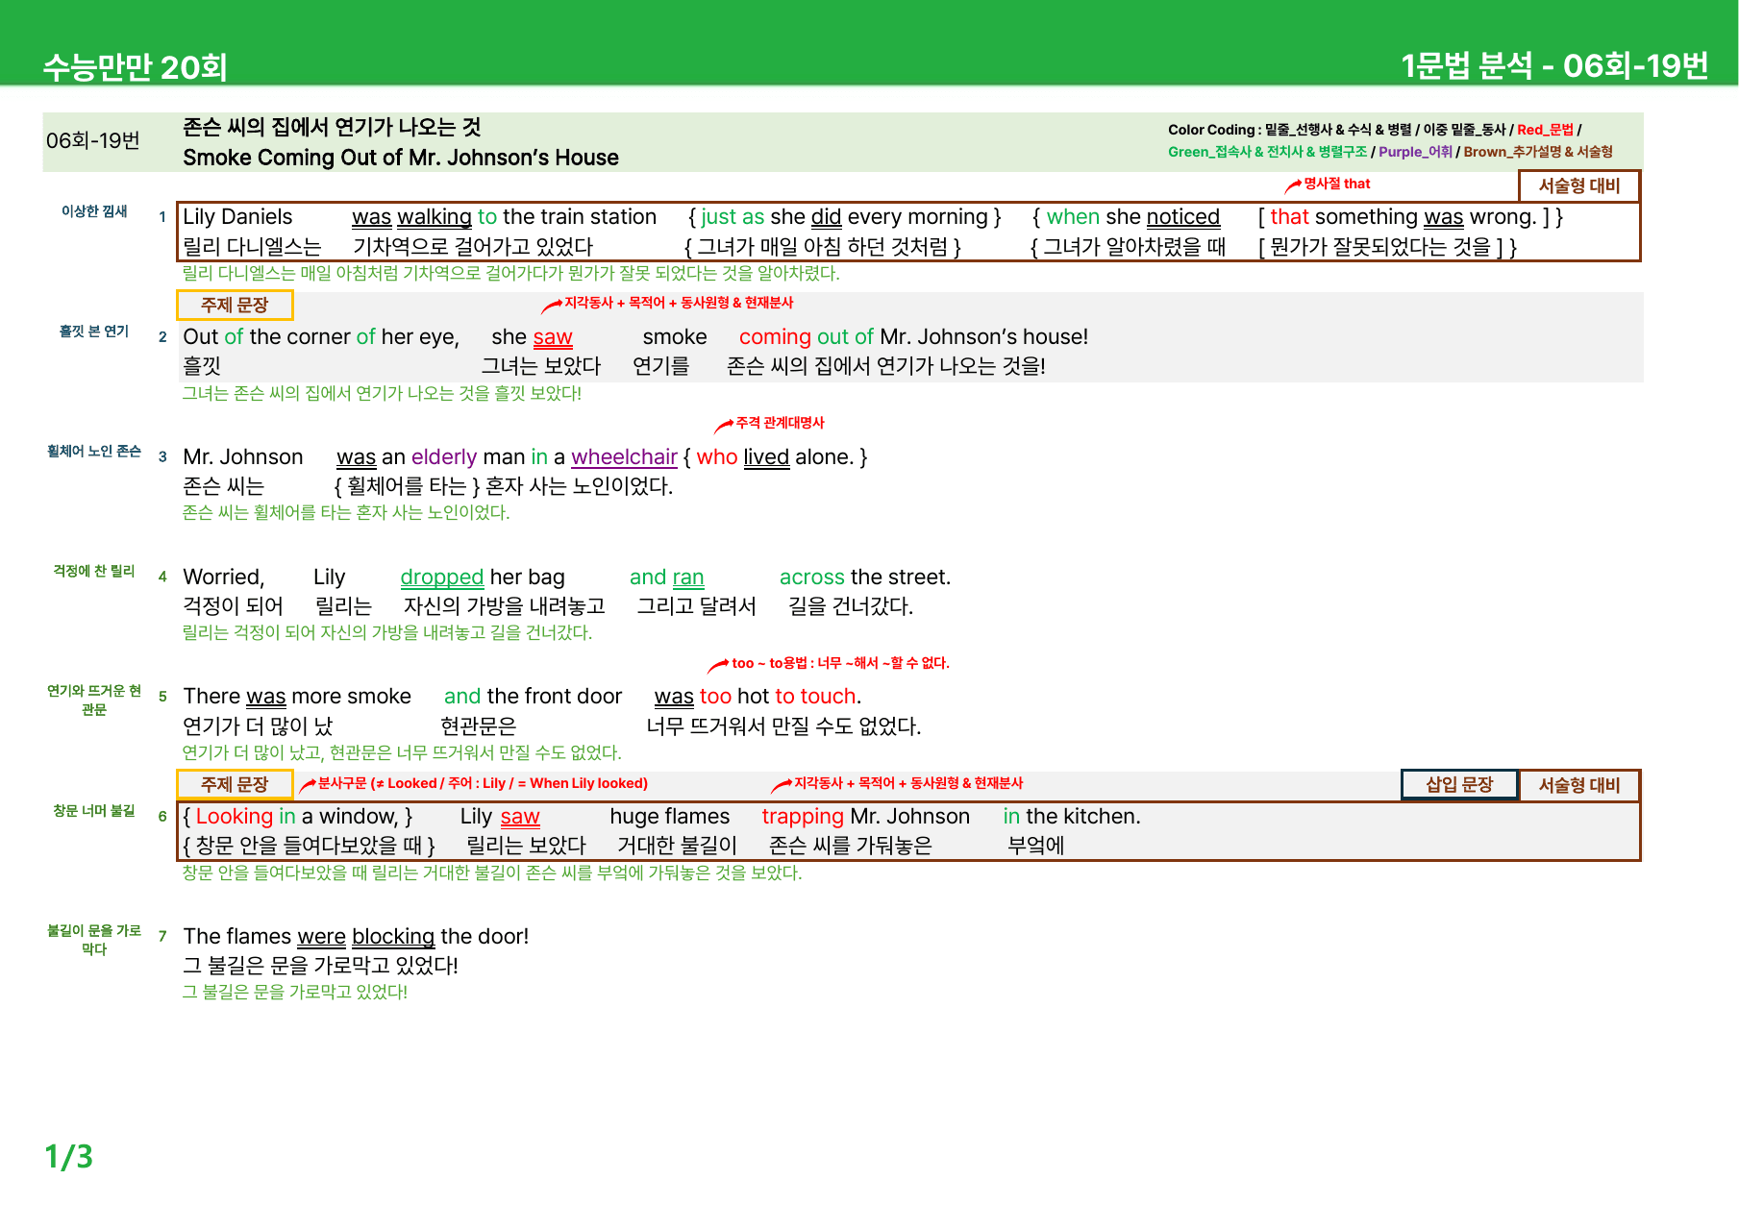Click the red arrow beside 분사구문 note
Viewport: 1739px width, 1229px height.
tap(308, 785)
